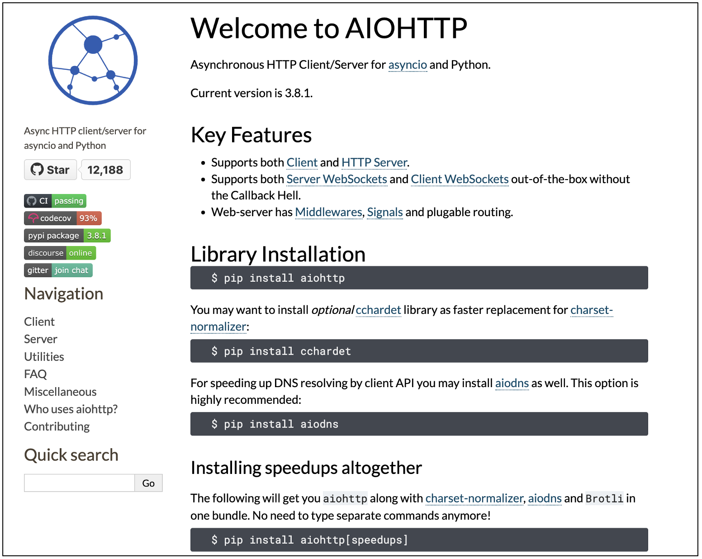Follow the asyncio link in the intro
The width and height of the screenshot is (702, 559).
tap(408, 65)
